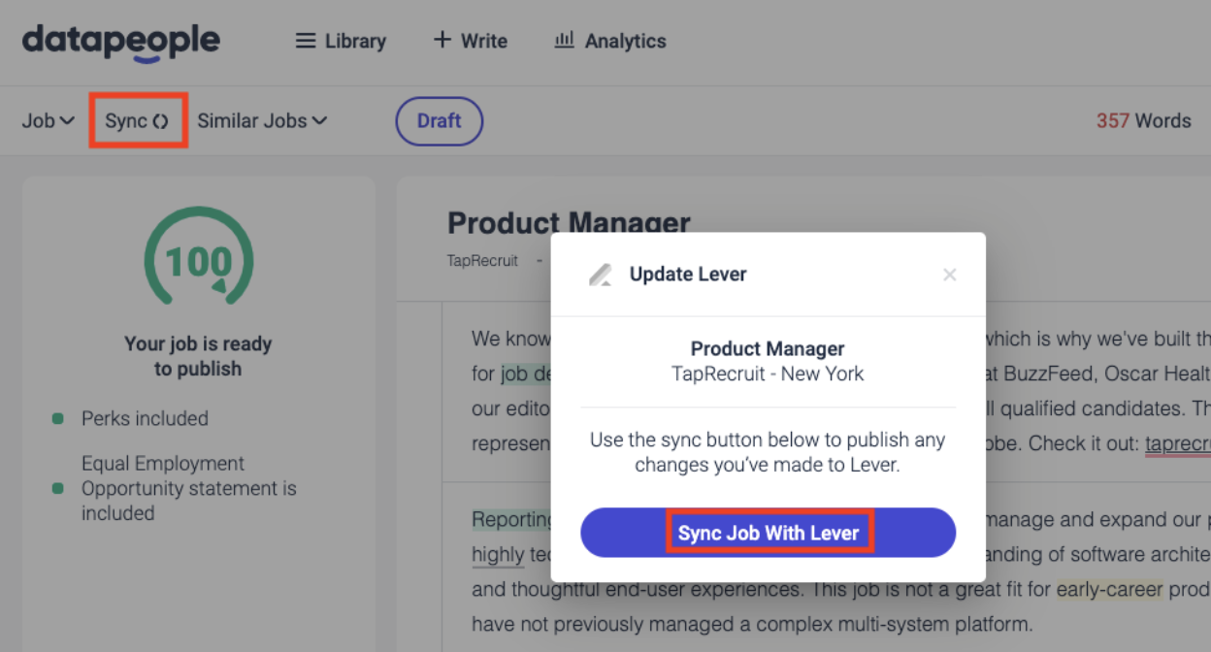Click the Product Manager job title heading
This screenshot has height=652, width=1211.
pos(569,222)
